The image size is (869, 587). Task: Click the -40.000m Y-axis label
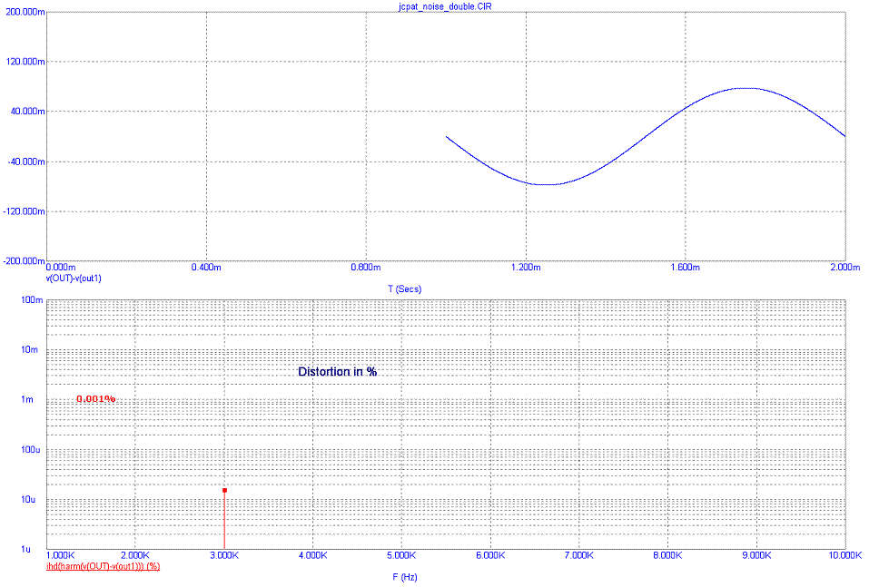pos(26,161)
